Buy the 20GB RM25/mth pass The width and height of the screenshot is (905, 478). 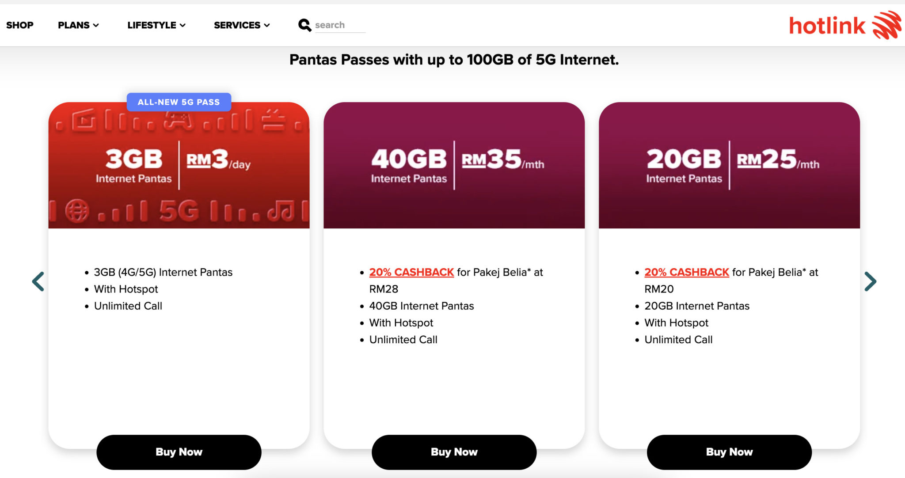pyautogui.click(x=729, y=452)
